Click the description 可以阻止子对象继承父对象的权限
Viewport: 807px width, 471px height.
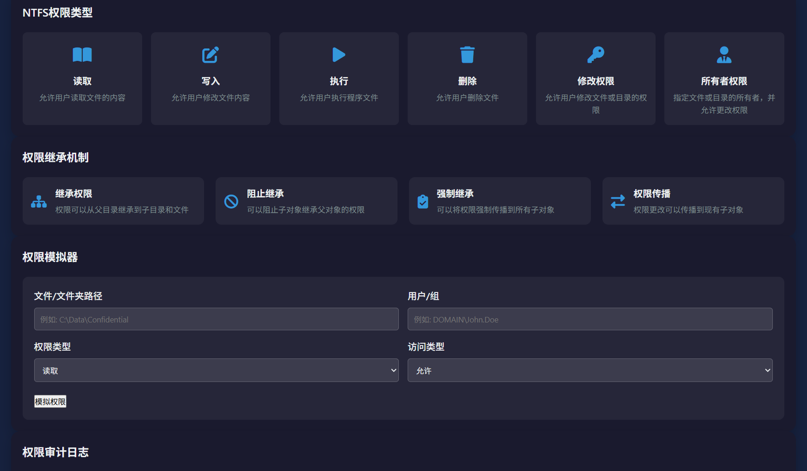pos(306,210)
